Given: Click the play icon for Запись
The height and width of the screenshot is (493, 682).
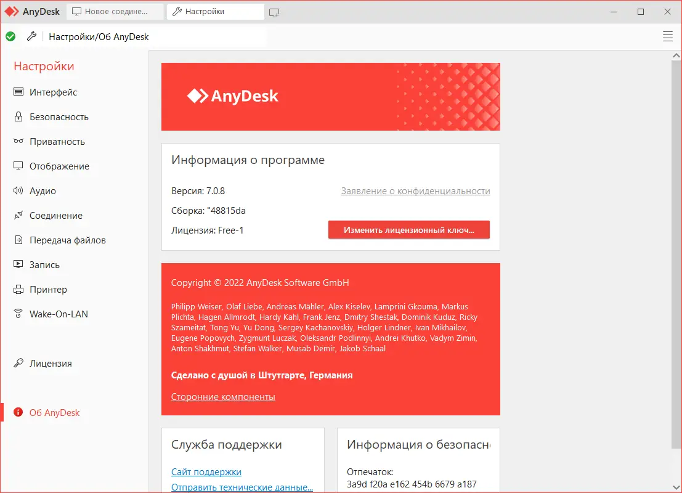Looking at the screenshot, I should click(18, 264).
